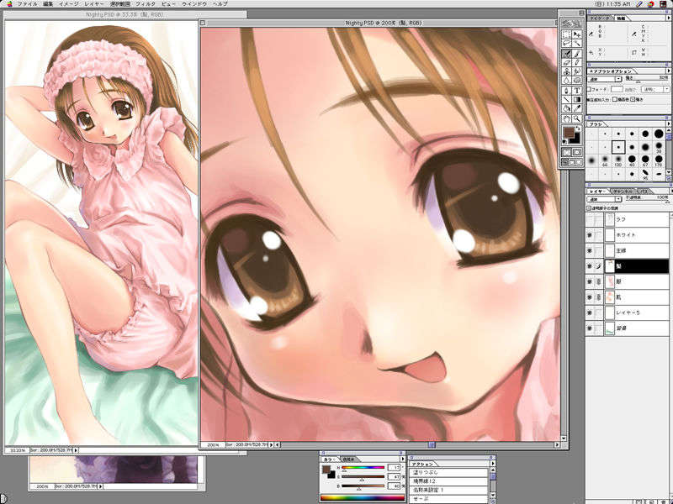Open airbrush blending mode dropdown
This screenshot has height=504, width=673.
[x=605, y=79]
